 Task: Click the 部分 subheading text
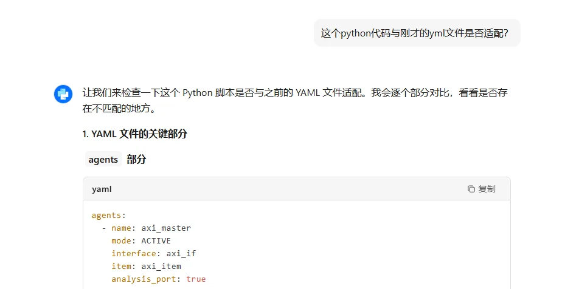[x=136, y=159]
